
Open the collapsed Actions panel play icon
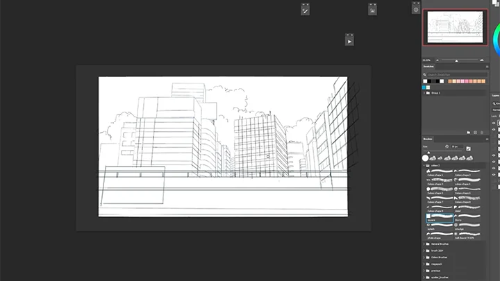(349, 42)
